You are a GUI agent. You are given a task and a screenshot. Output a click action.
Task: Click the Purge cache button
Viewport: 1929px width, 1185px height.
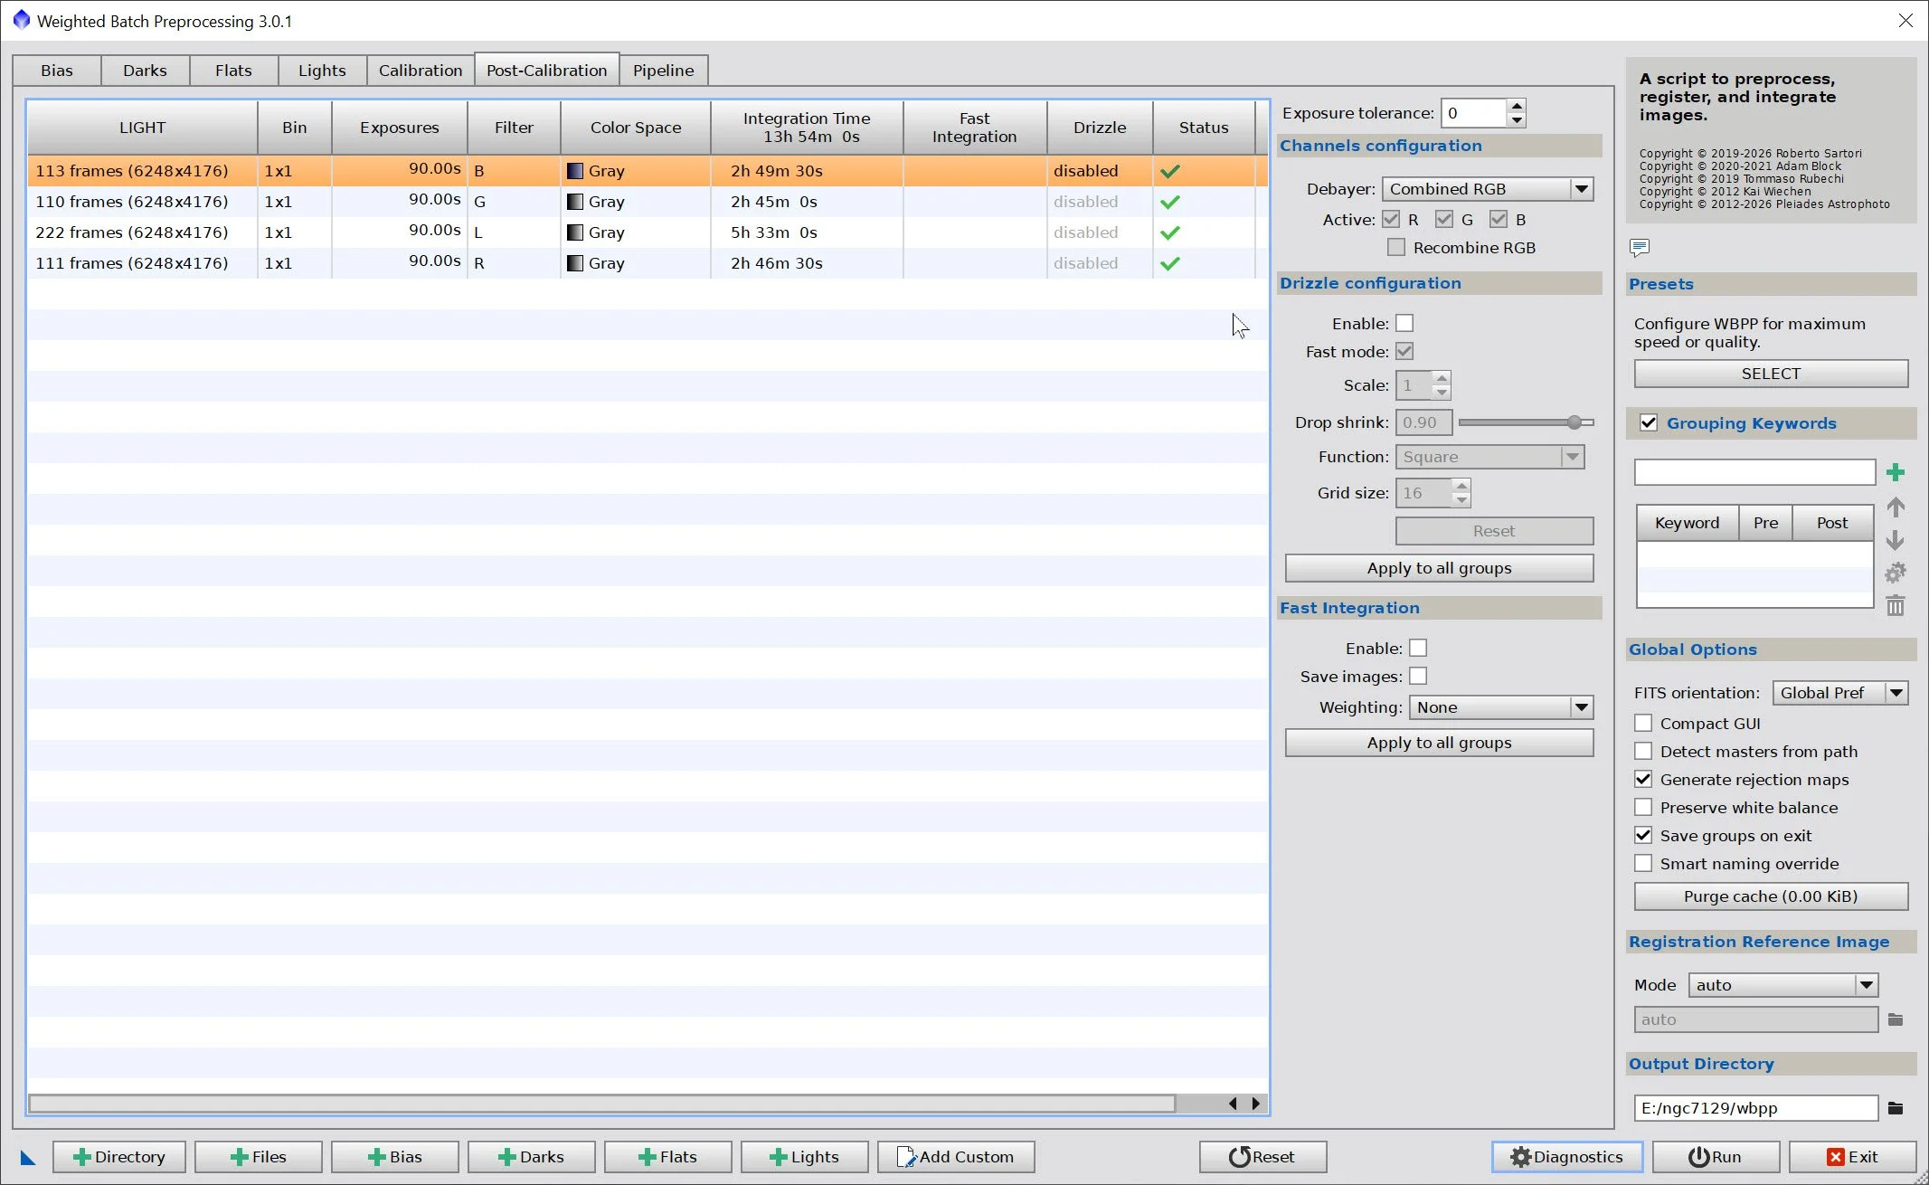1771,896
